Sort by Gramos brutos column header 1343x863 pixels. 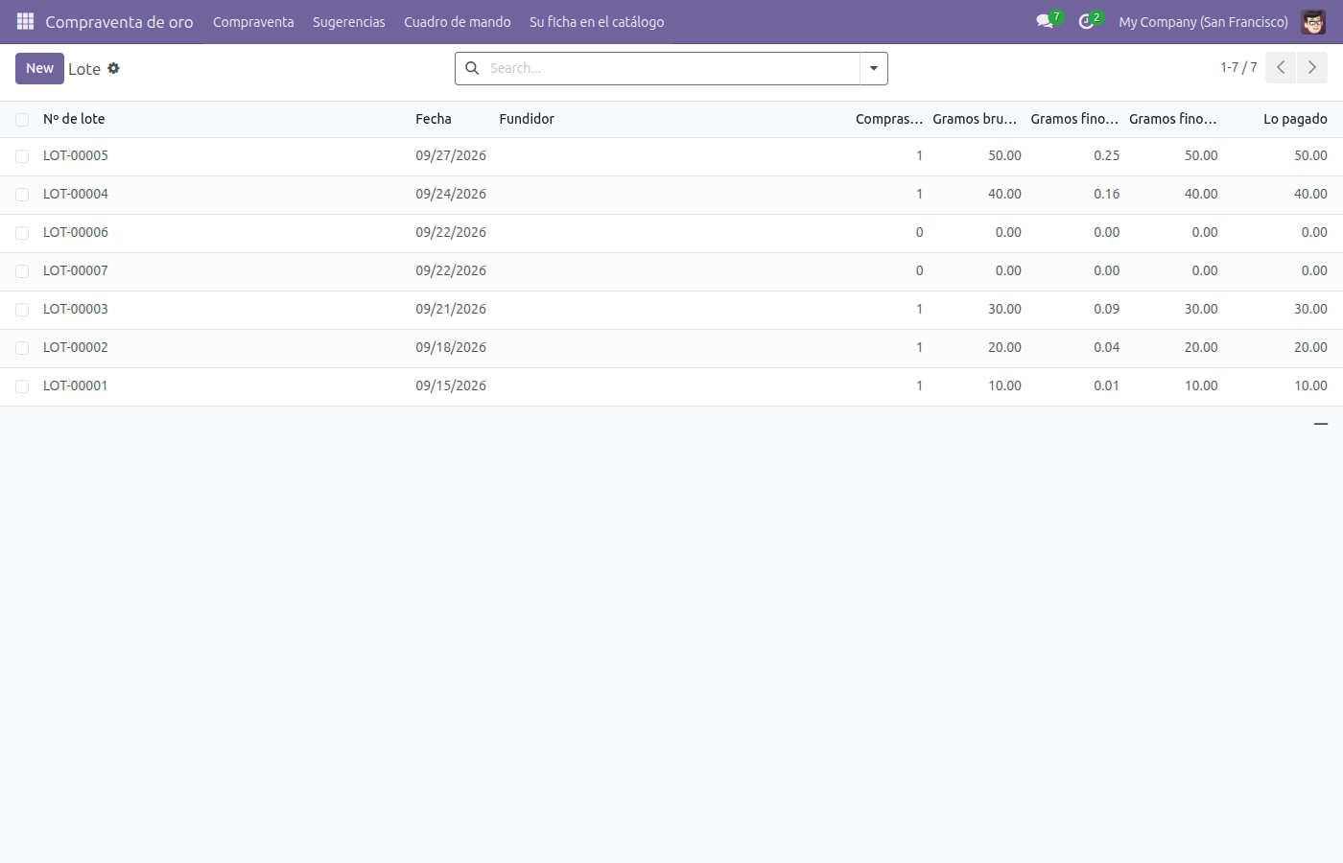click(x=975, y=119)
